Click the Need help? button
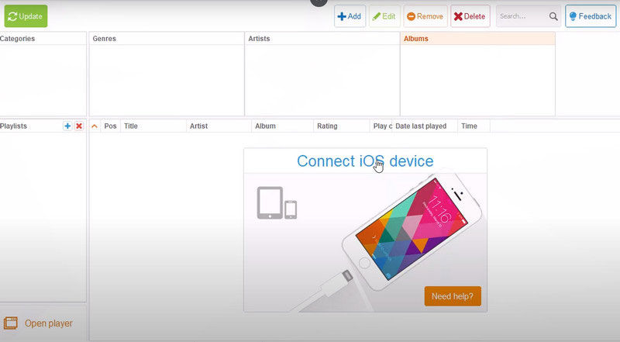This screenshot has width=620, height=342. point(453,296)
